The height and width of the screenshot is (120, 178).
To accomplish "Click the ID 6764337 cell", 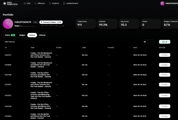I will point(8,55).
